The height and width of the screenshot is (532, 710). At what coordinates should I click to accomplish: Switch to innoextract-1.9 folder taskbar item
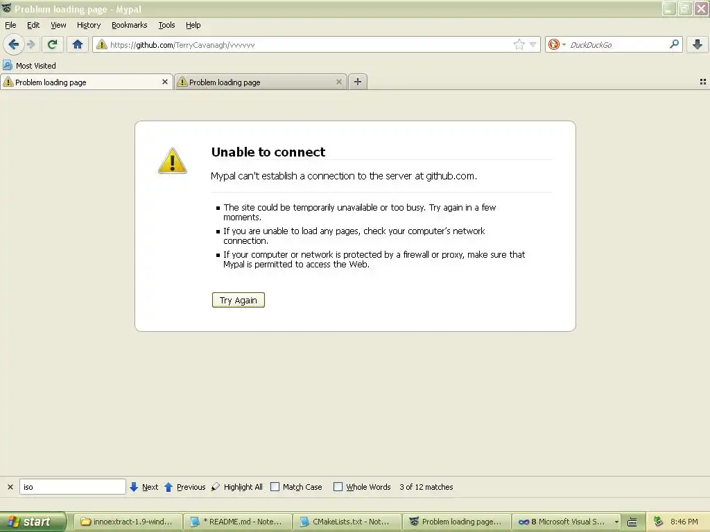pos(128,522)
